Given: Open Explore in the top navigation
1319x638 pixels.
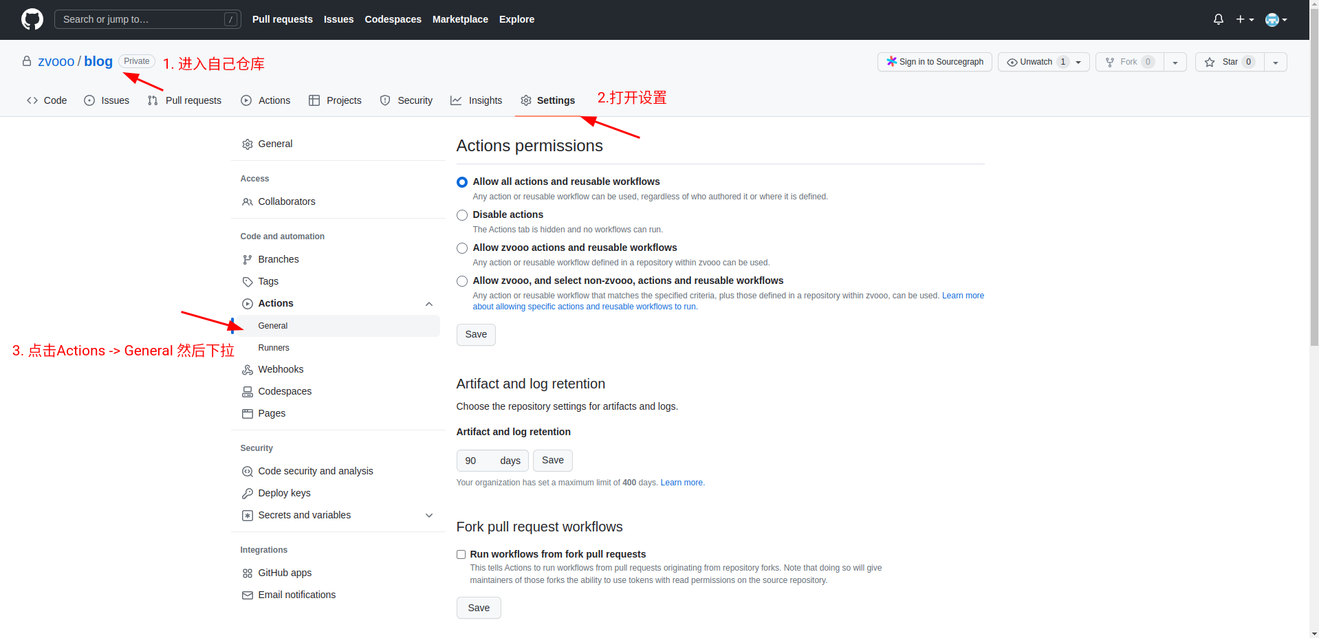Looking at the screenshot, I should 516,19.
